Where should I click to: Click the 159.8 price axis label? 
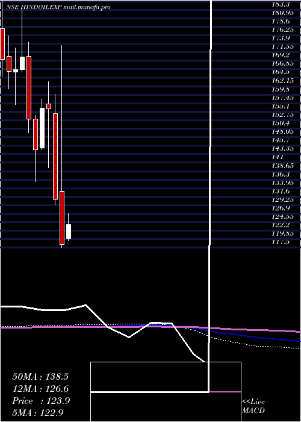point(281,89)
